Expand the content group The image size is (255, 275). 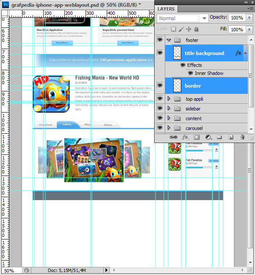tap(169, 118)
